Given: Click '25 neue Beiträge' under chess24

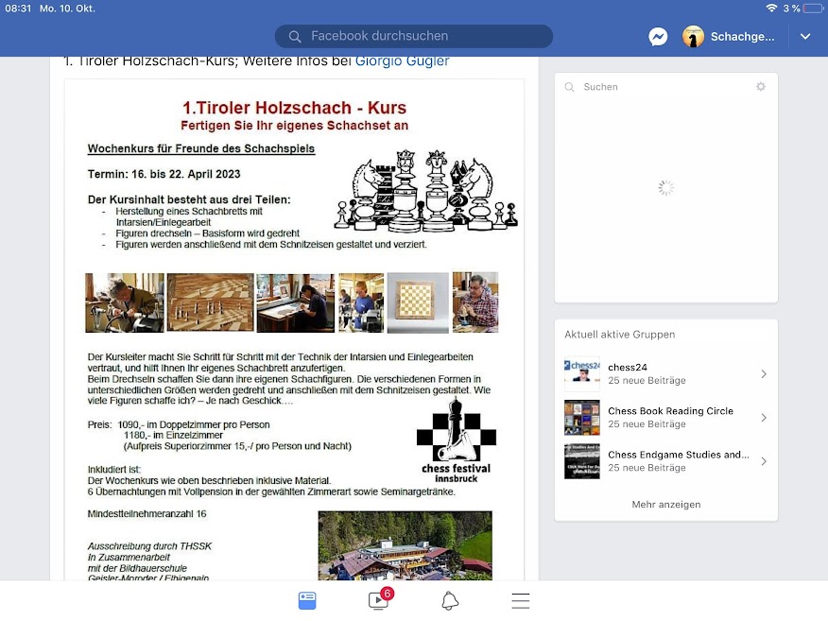Looking at the screenshot, I should tap(647, 380).
